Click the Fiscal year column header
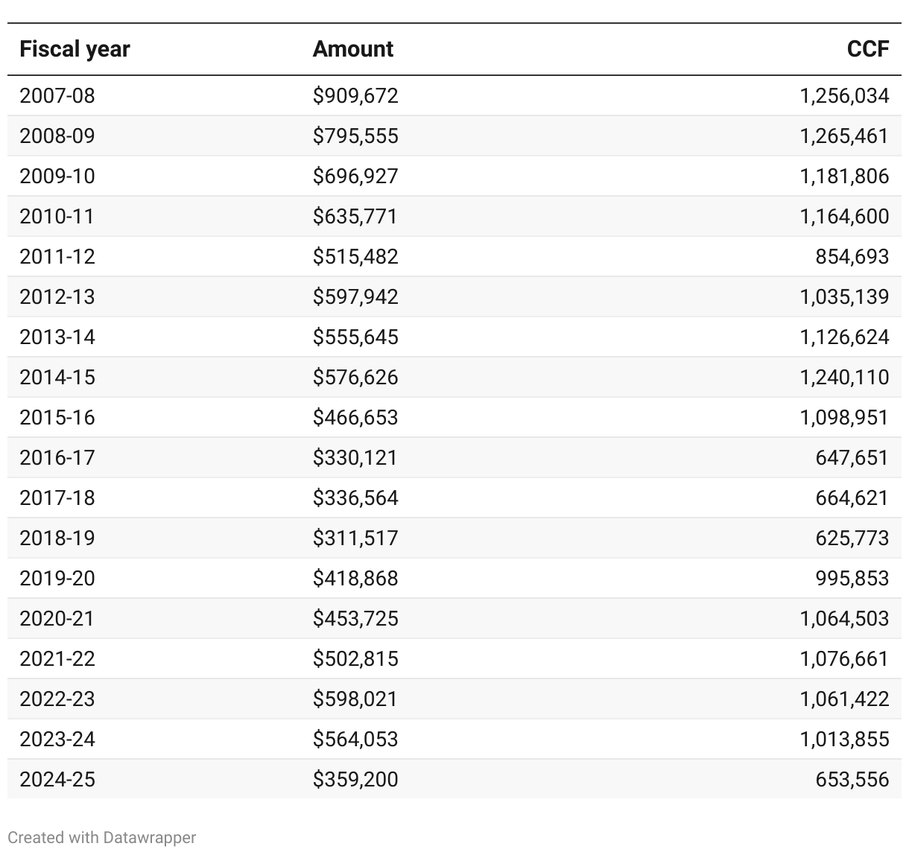 pyautogui.click(x=75, y=49)
